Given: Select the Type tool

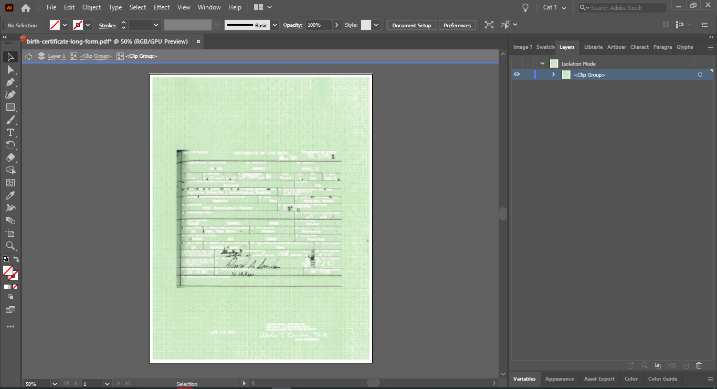Looking at the screenshot, I should coord(10,132).
